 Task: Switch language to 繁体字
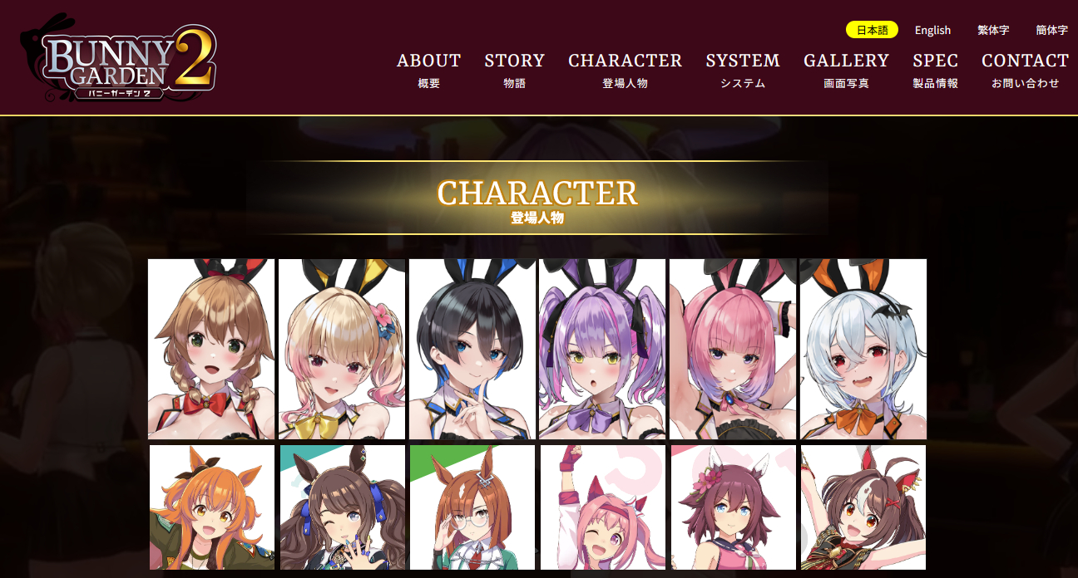point(993,30)
